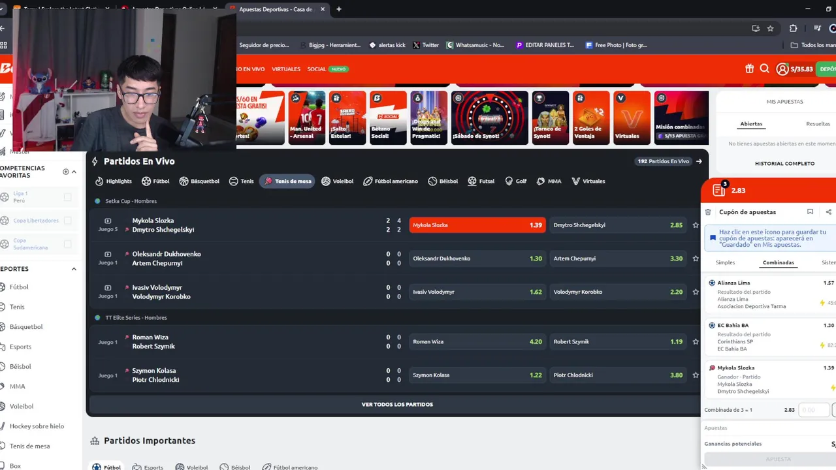Share the betslip with share icon
Viewport: 836px width, 470px height.
pyautogui.click(x=828, y=211)
